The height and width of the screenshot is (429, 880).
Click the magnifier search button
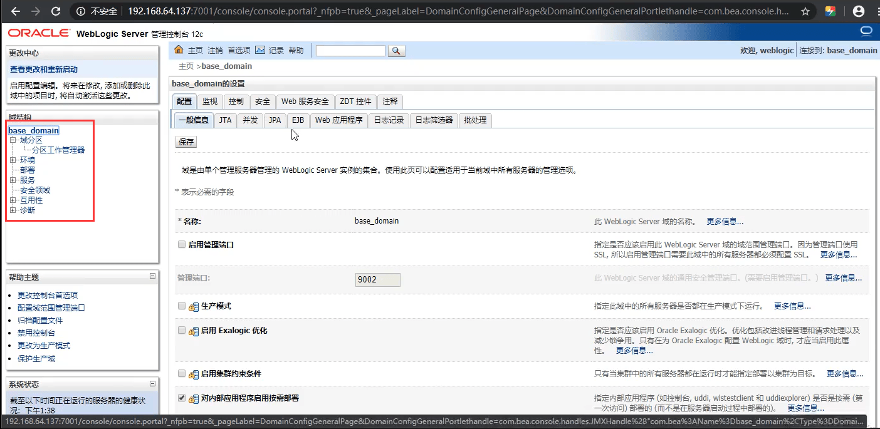click(x=397, y=51)
